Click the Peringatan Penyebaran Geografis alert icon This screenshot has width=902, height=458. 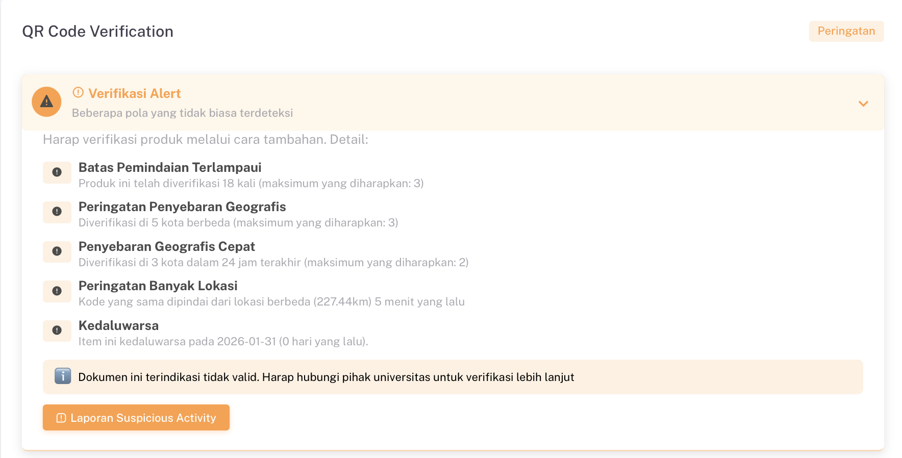tap(57, 212)
